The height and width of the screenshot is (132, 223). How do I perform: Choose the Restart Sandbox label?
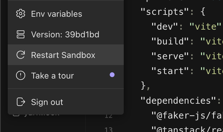(x=63, y=55)
